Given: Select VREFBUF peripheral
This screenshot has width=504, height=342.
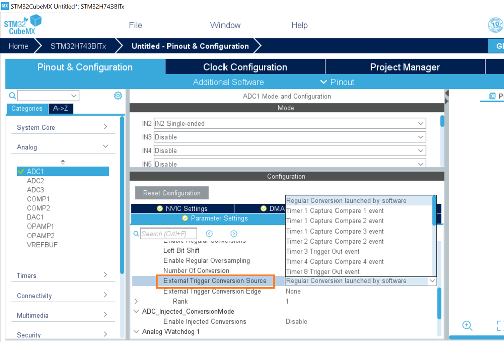Looking at the screenshot, I should pyautogui.click(x=42, y=245).
